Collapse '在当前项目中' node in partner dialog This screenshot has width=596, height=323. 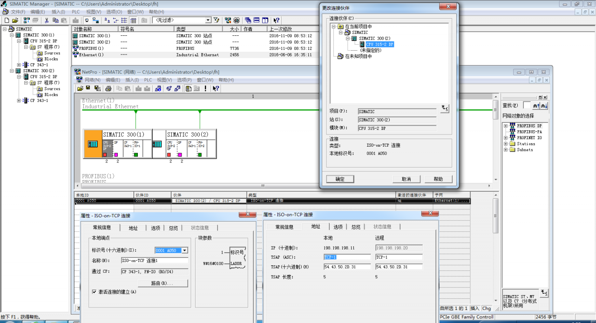[333, 27]
